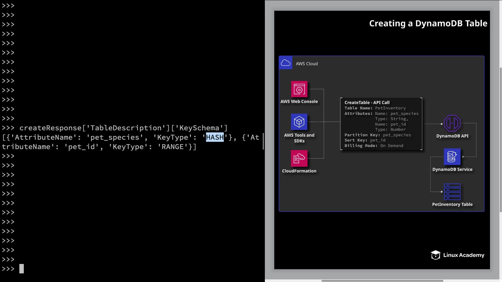Click the CreateTable - API Call heading
This screenshot has height=282, width=502.
pos(367,103)
